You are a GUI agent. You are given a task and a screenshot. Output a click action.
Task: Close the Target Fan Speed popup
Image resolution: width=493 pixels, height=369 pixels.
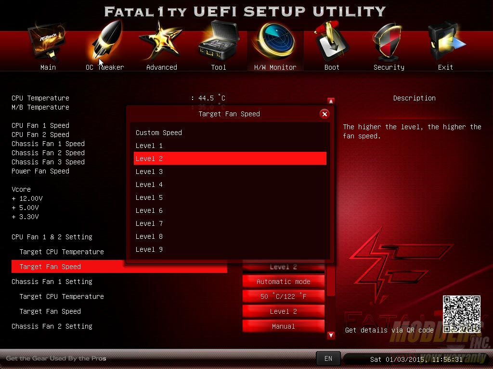(324, 114)
